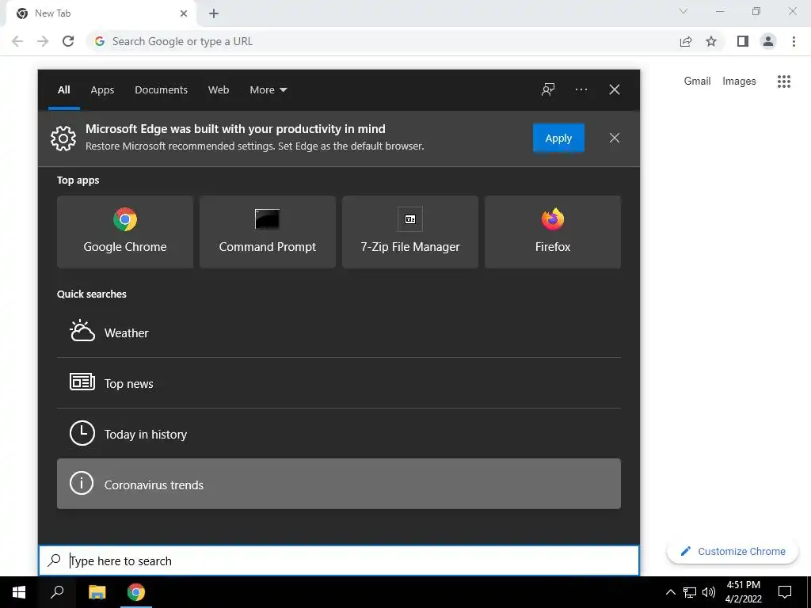Reload the page in Chrome
This screenshot has width=811, height=608.
pos(68,41)
